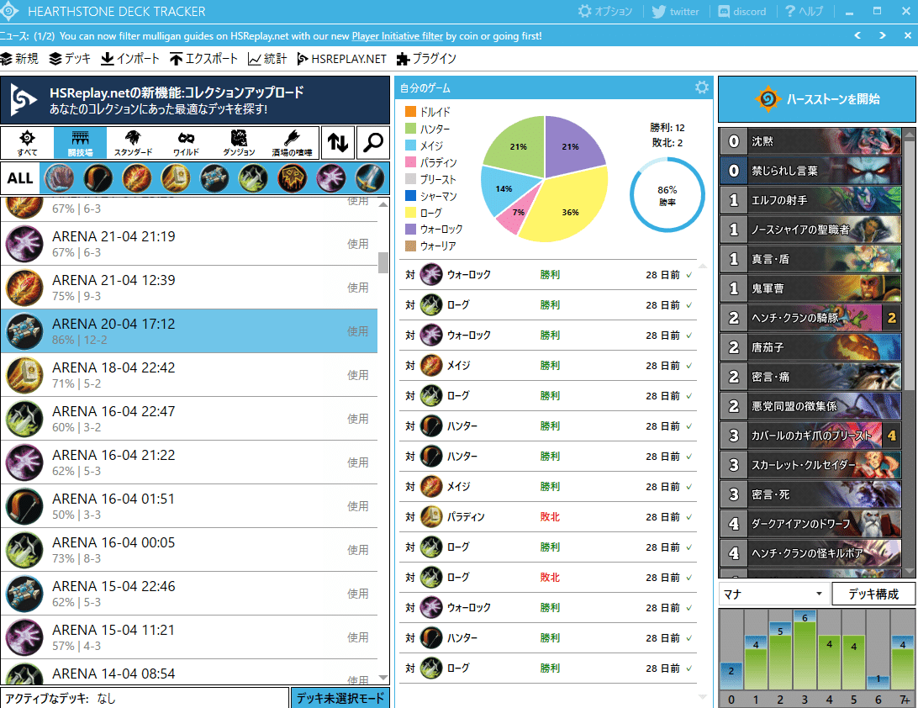This screenshot has height=708, width=918.
Task: Open the エクスポート export menu
Action: click(x=203, y=59)
